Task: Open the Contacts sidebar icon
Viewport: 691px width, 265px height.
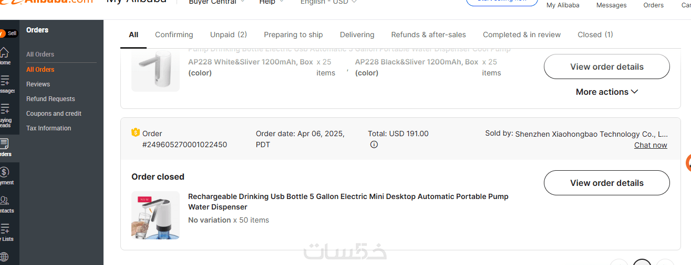Action: click(4, 202)
